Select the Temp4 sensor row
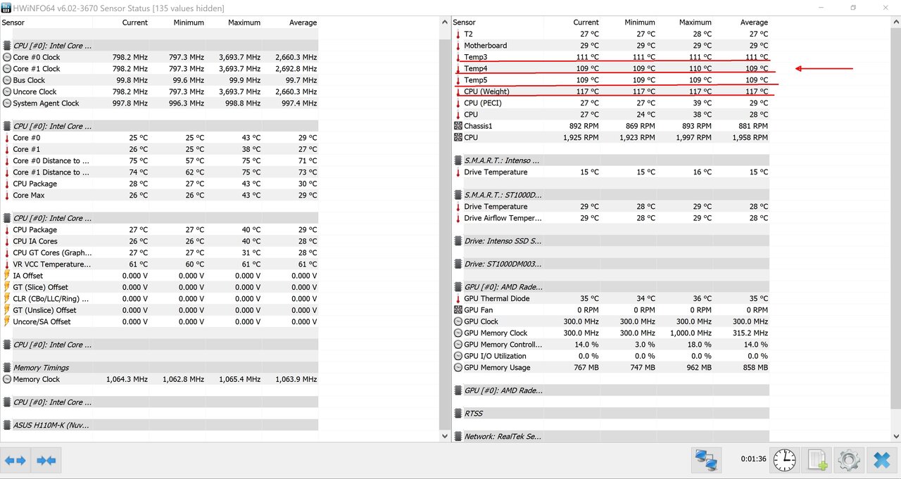 (610, 69)
